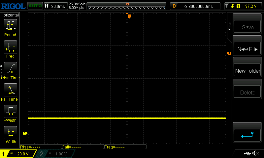Click the H 20.0ms timebase field
The width and height of the screenshot is (264, 158).
click(x=56, y=6)
